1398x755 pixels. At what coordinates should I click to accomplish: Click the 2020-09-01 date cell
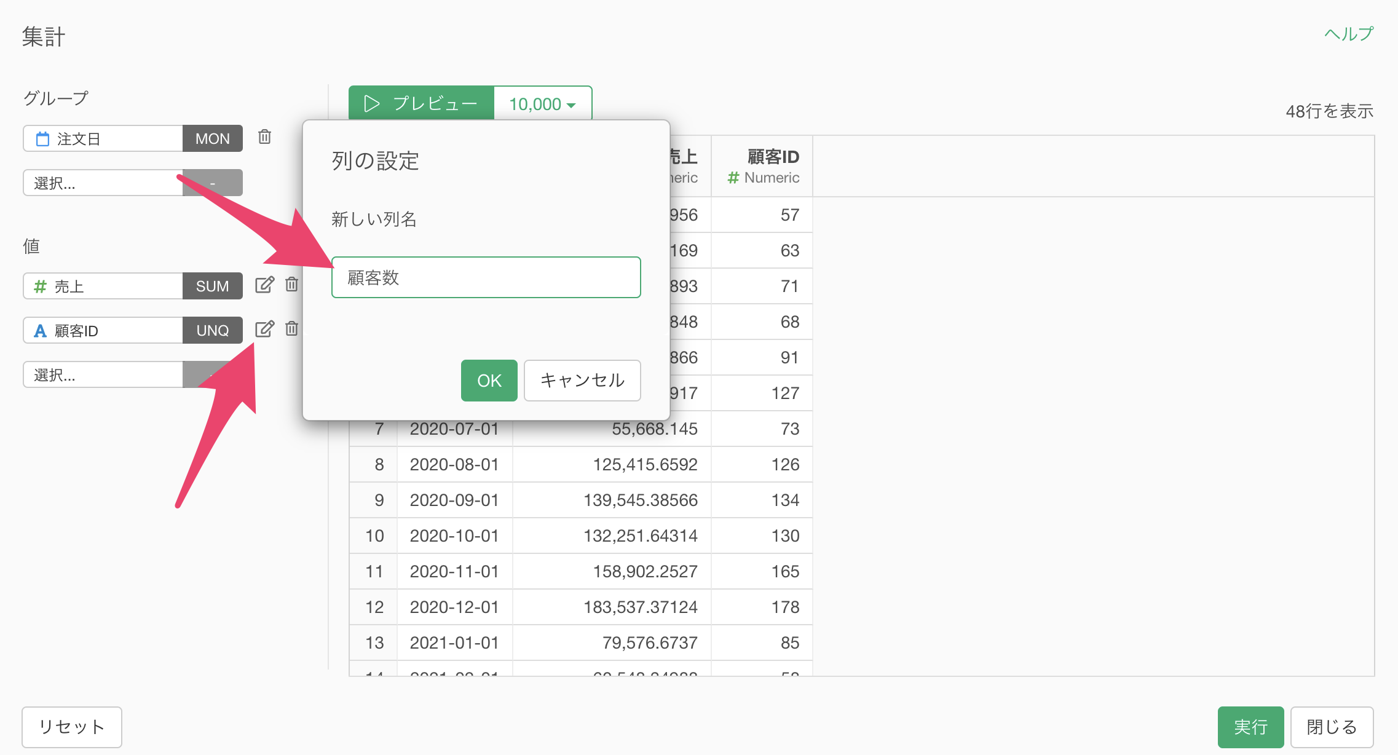click(x=454, y=500)
